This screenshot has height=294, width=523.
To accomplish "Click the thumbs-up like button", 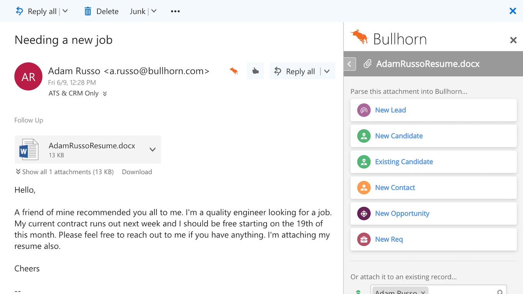I will [x=255, y=71].
